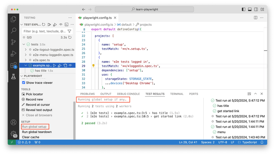Click the lightbulb on line 29
The image size is (275, 155).
[93, 66]
